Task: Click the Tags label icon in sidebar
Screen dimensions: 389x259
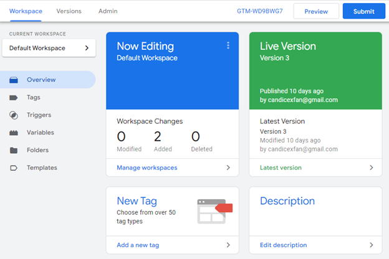Action: pyautogui.click(x=14, y=97)
